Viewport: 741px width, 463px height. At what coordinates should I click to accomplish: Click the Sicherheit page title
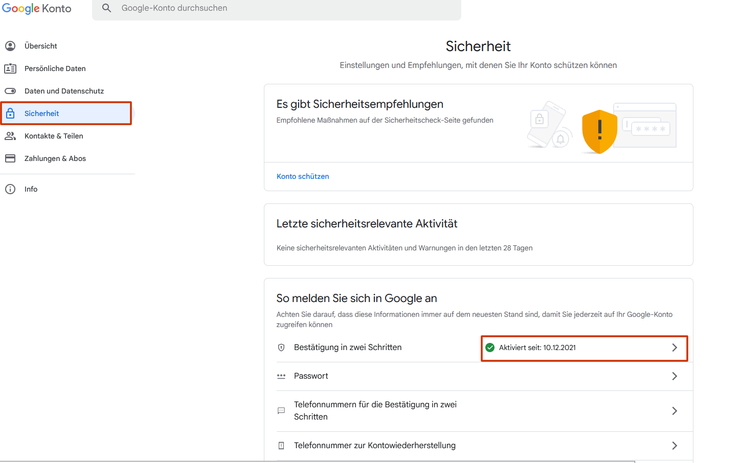click(478, 47)
